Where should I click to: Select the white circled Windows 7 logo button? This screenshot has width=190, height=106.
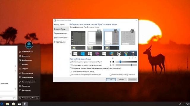(x=119, y=54)
